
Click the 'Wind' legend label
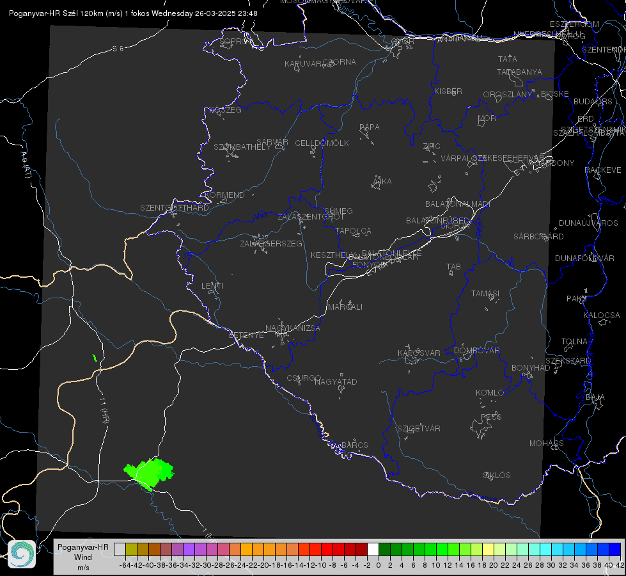[83, 557]
